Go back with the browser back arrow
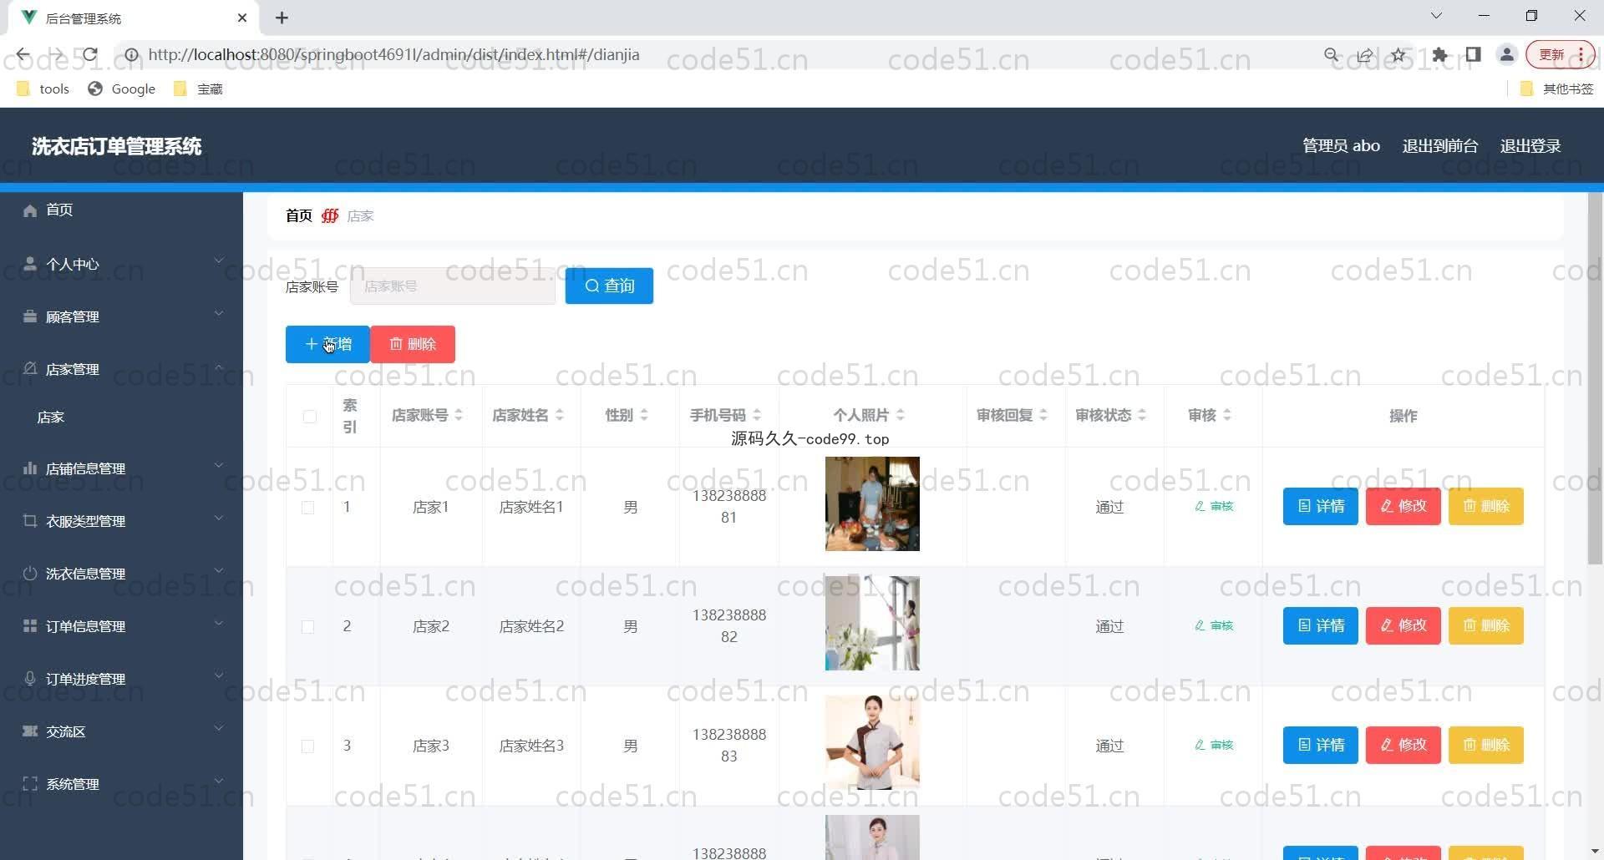 tap(23, 55)
